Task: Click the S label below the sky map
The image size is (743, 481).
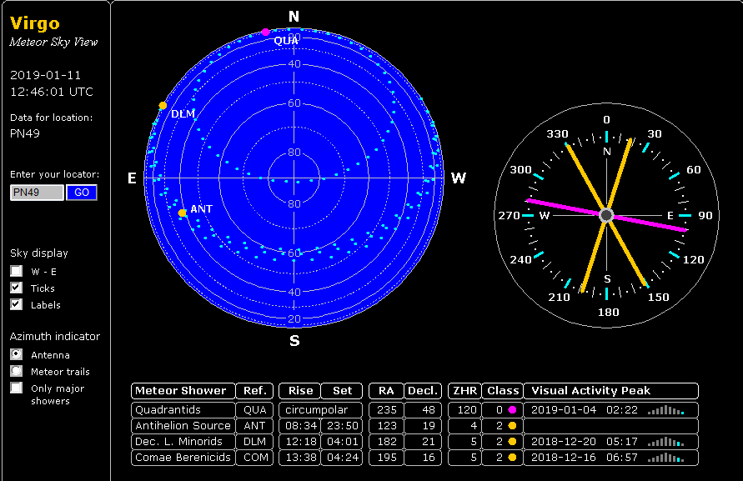Action: [x=294, y=341]
